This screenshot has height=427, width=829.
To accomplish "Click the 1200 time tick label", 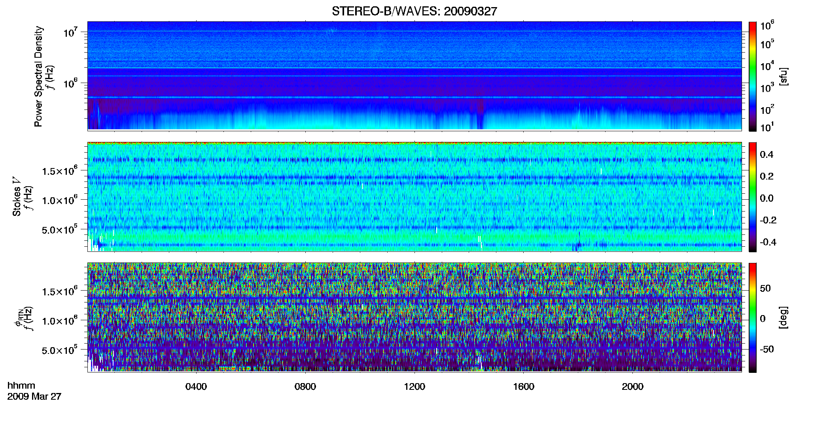I will pyautogui.click(x=414, y=386).
